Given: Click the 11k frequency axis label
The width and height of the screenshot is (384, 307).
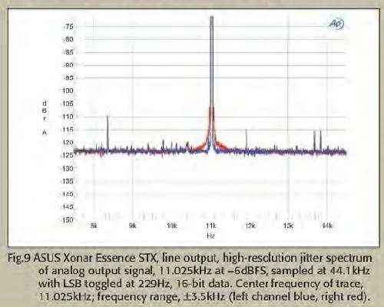Looking at the screenshot, I should [211, 226].
